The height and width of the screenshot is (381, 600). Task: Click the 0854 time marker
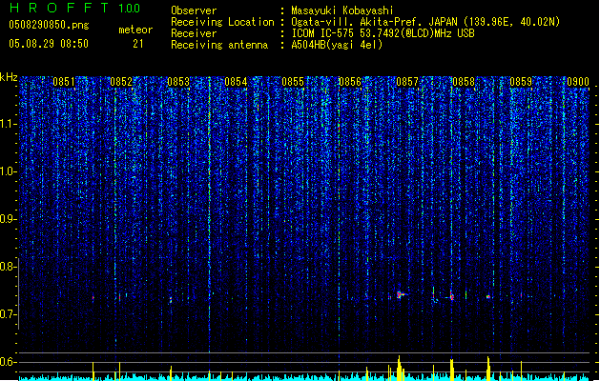click(236, 82)
